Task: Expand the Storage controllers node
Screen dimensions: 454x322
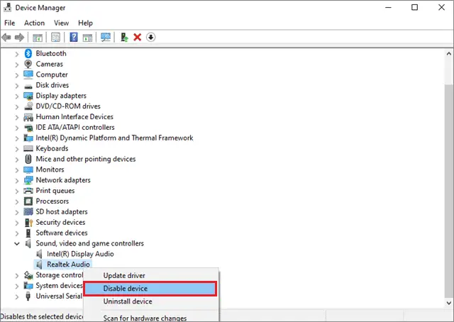Action: (x=17, y=275)
